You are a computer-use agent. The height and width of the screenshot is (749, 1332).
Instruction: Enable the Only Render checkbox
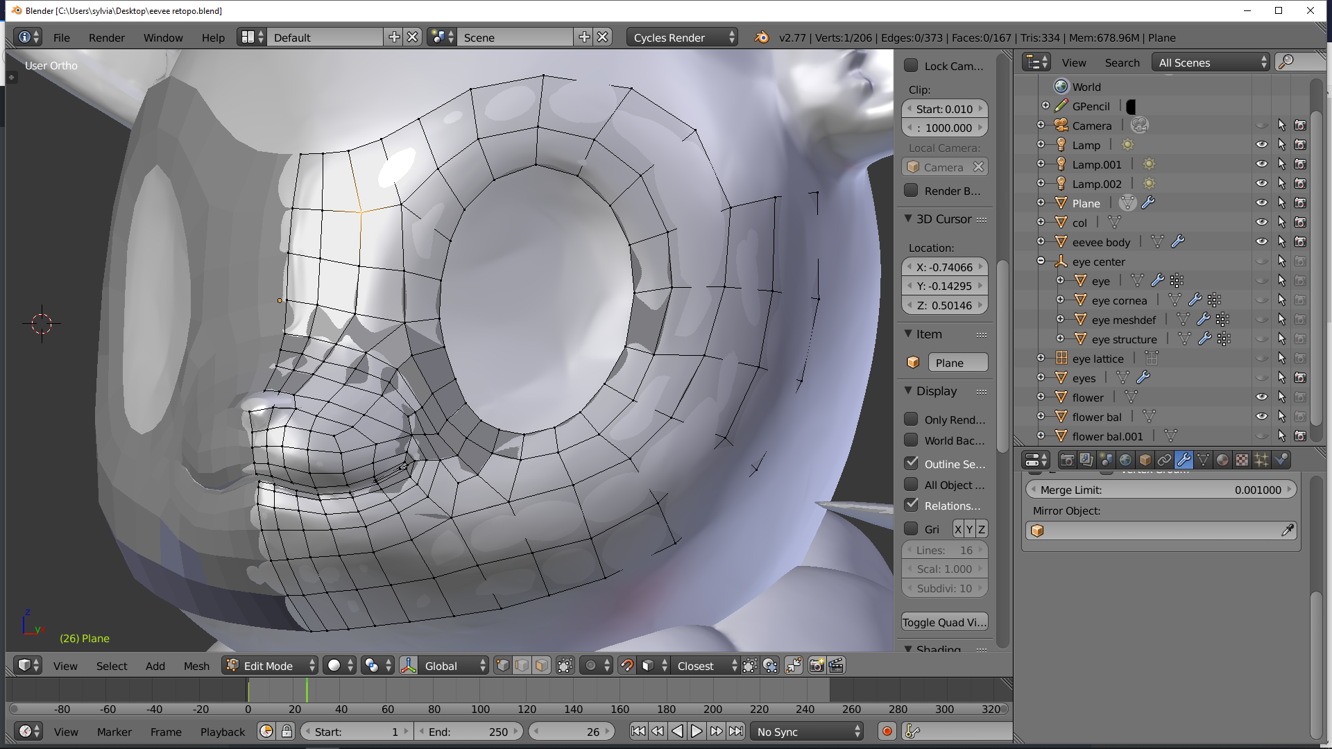[x=912, y=419]
